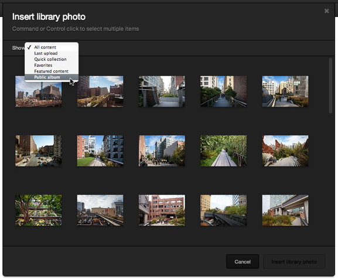Select the highlighted Public album option
The image size is (338, 280).
click(52, 77)
